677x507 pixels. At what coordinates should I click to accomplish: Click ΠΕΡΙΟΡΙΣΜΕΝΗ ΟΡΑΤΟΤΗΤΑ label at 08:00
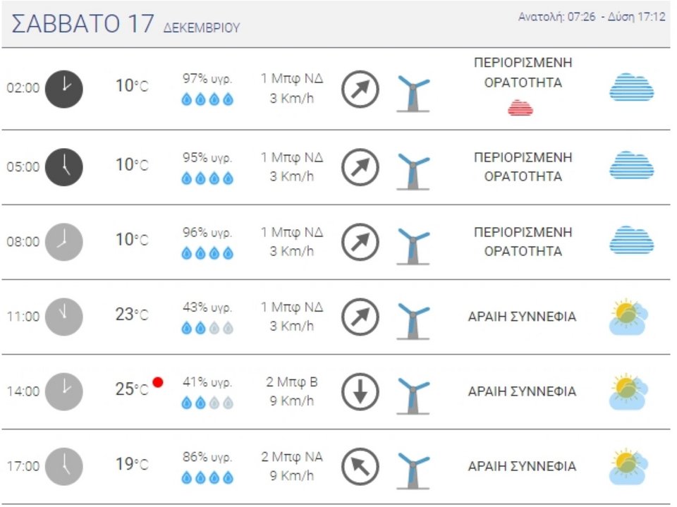click(x=523, y=241)
